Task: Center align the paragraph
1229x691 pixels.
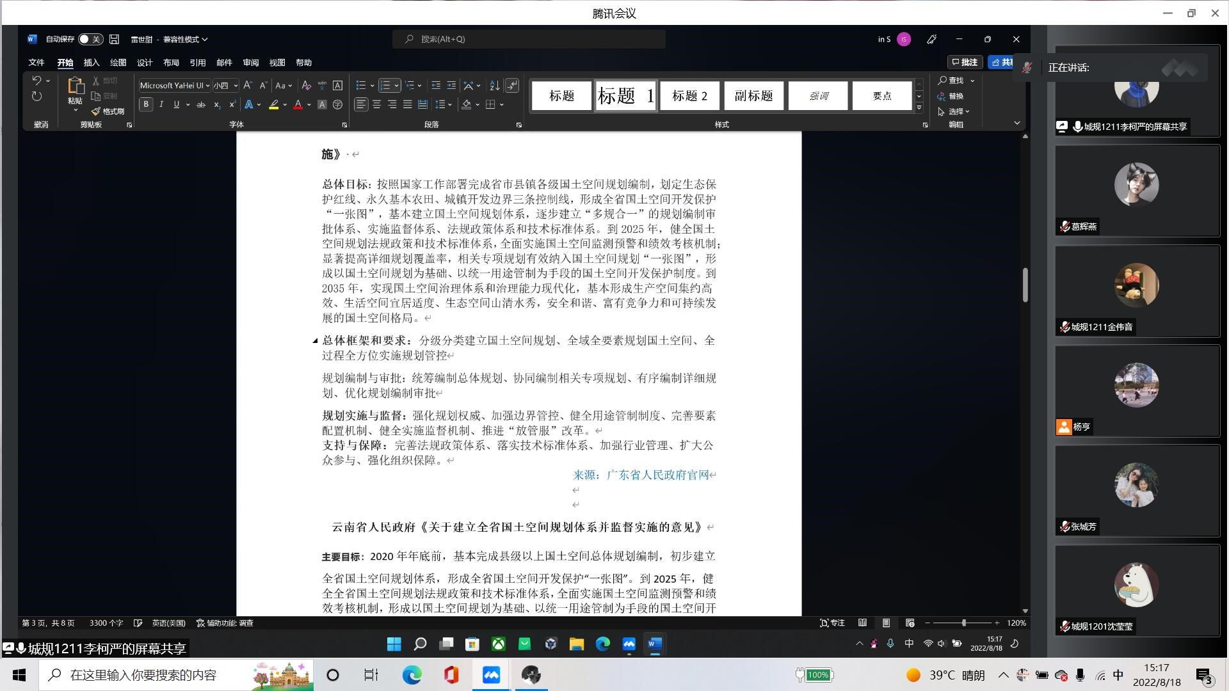Action: [x=376, y=104]
